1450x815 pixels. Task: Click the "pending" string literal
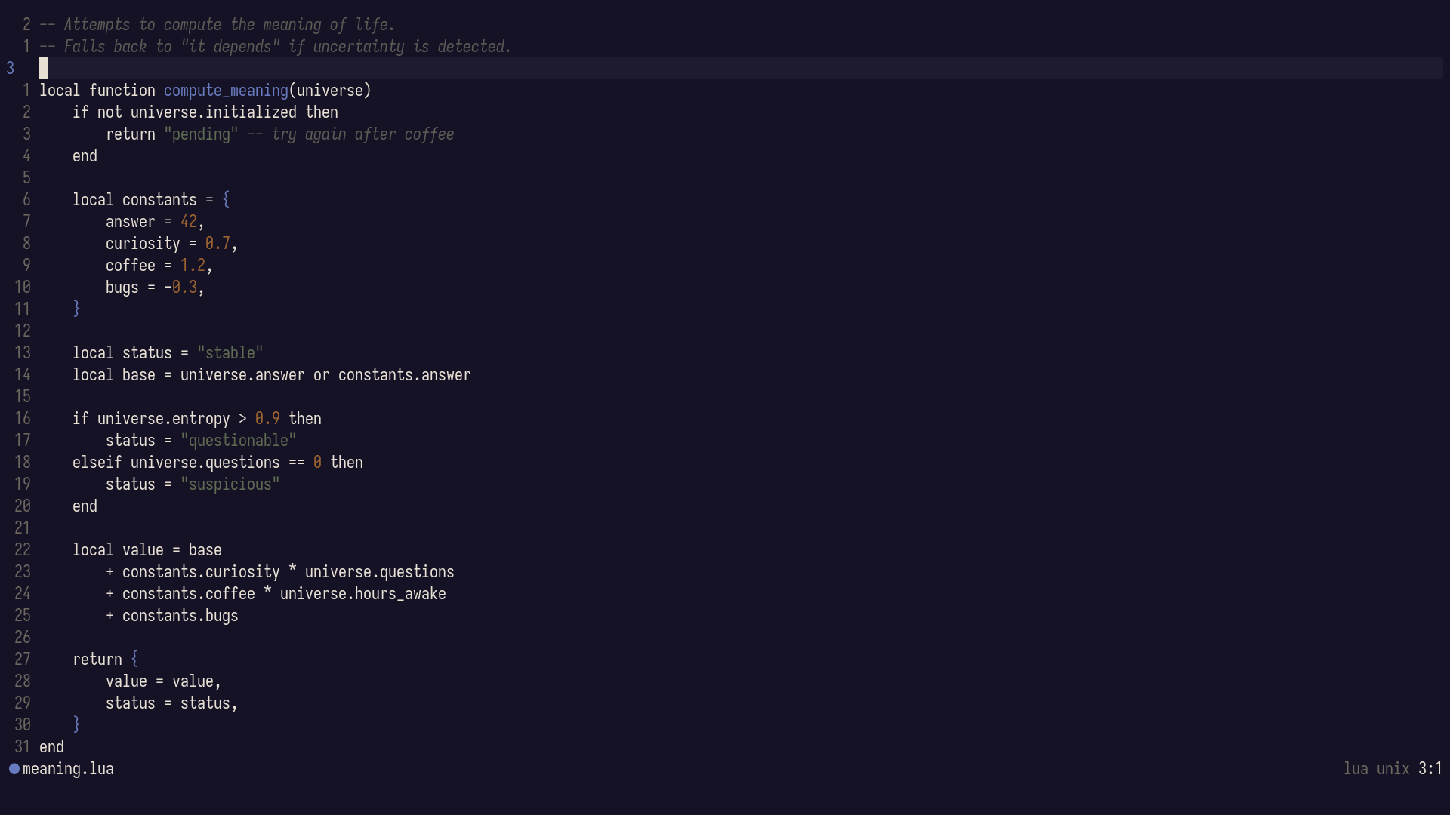click(201, 134)
